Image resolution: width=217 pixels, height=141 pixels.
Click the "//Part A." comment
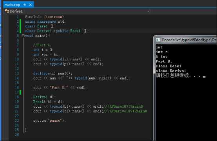[x=42, y=45]
